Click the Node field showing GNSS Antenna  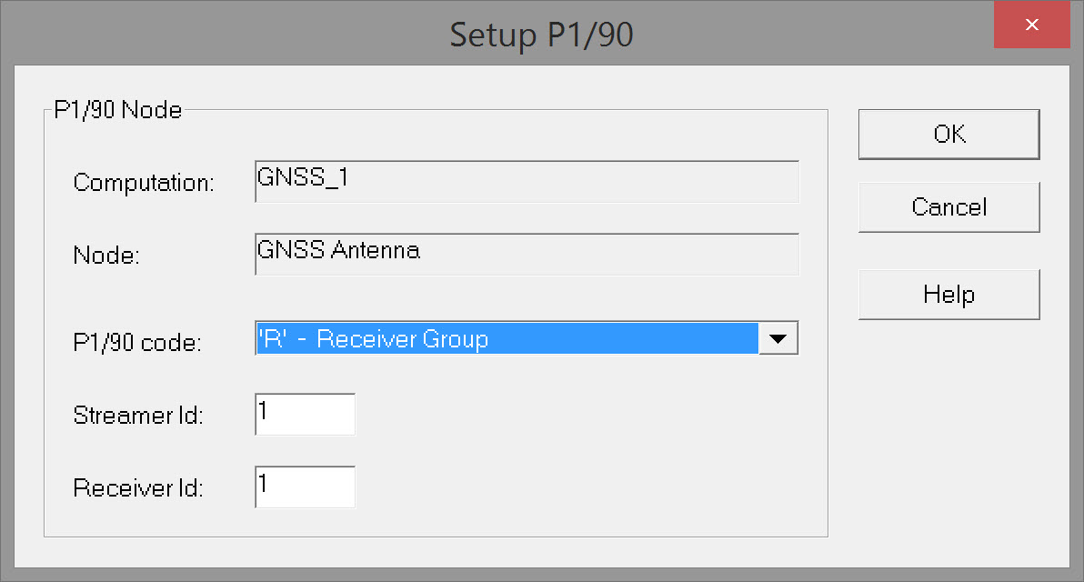pyautogui.click(x=527, y=255)
